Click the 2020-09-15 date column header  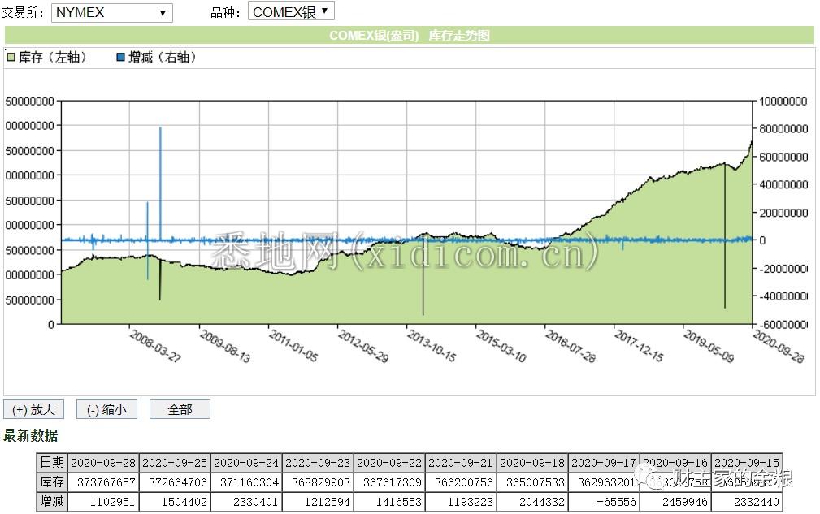coord(747,463)
